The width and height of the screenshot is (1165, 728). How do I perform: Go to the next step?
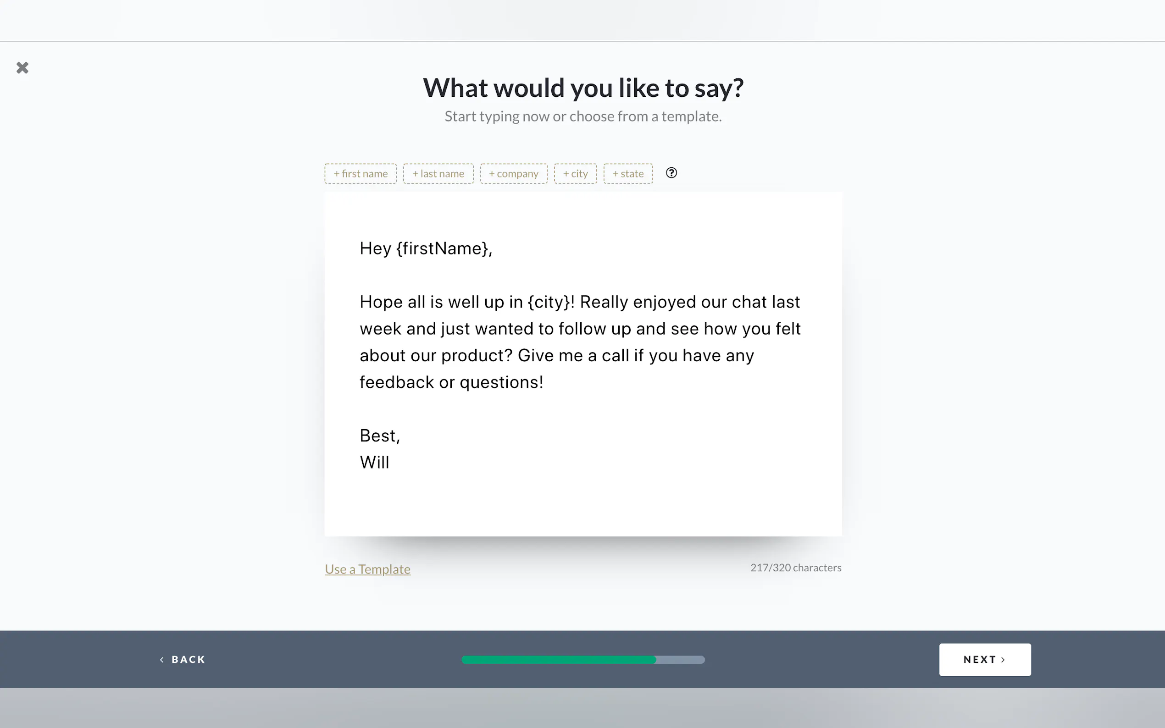pyautogui.click(x=984, y=659)
